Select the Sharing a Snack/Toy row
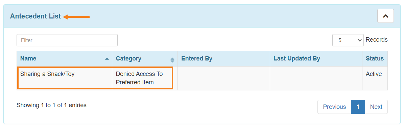 pos(202,78)
